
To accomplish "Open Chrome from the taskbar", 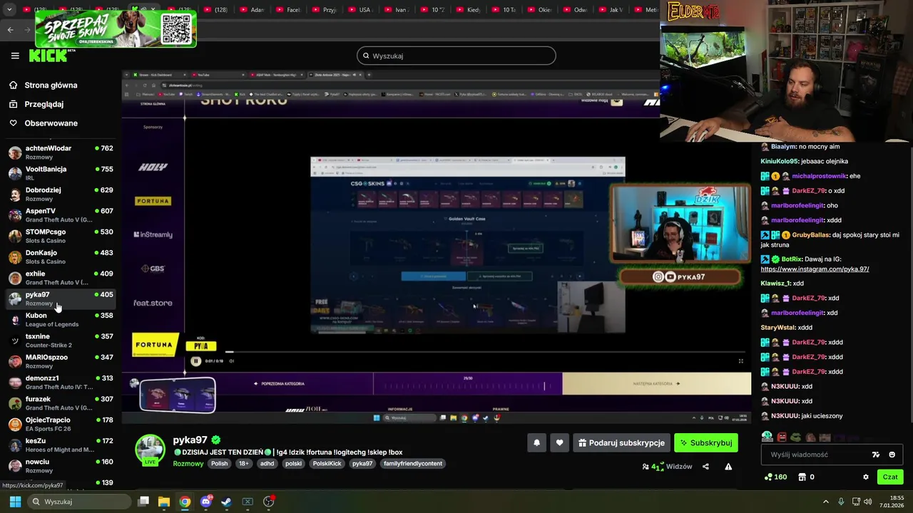I will (185, 502).
